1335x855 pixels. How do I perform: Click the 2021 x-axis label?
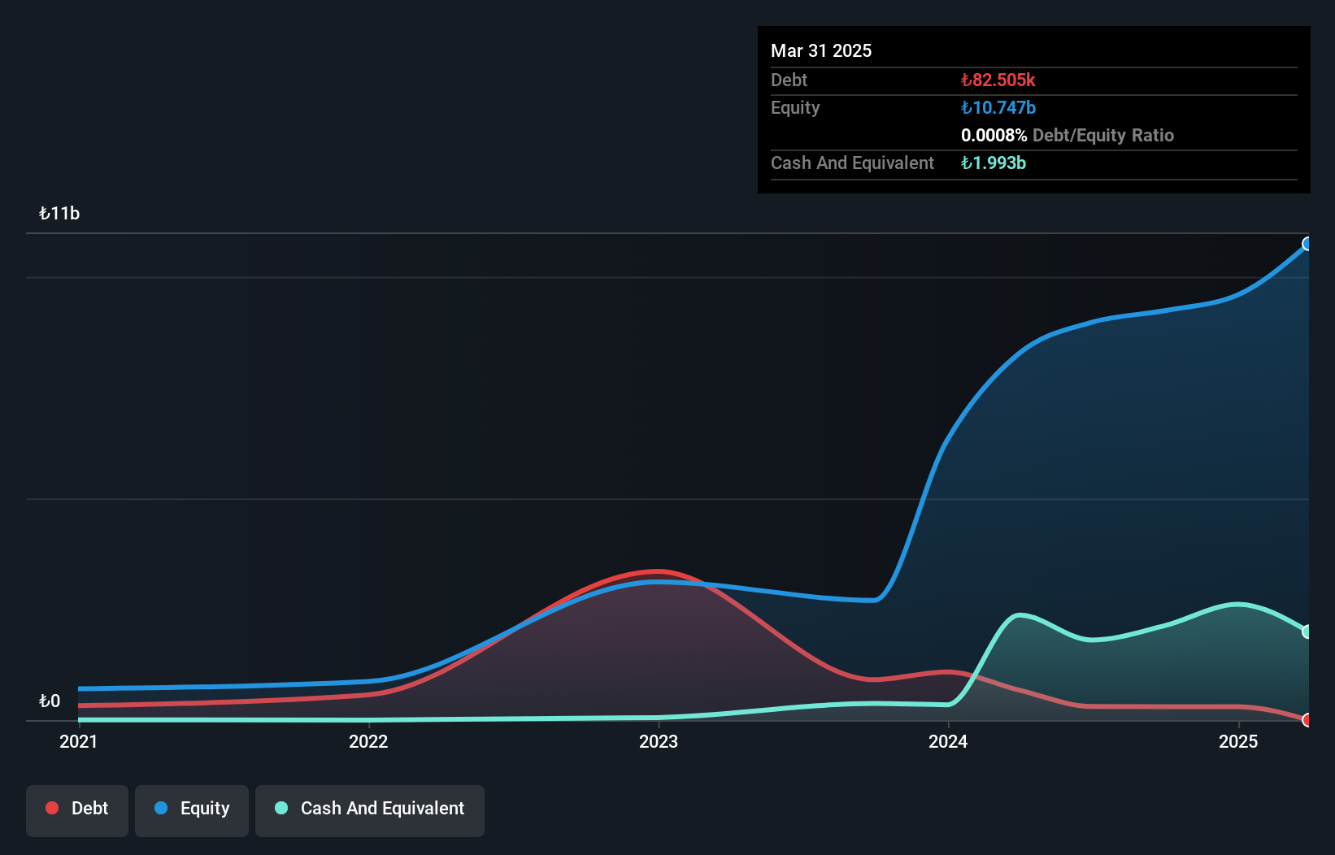pos(79,741)
